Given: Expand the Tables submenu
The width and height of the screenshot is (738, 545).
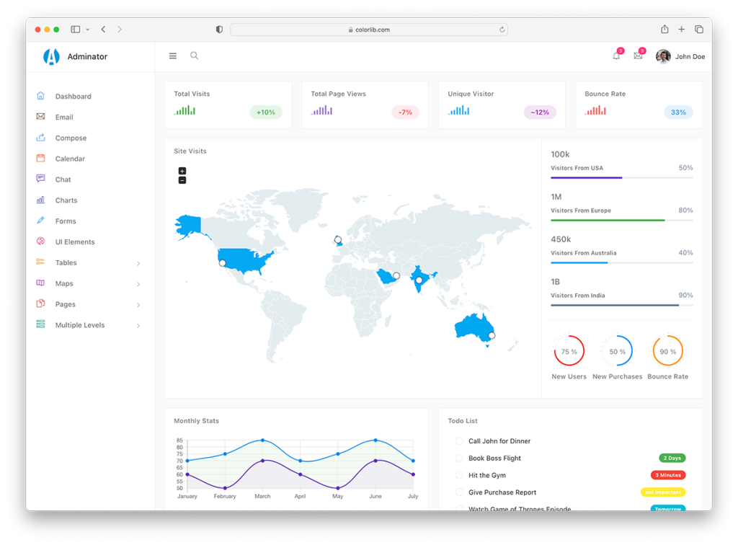Looking at the screenshot, I should pos(66,263).
